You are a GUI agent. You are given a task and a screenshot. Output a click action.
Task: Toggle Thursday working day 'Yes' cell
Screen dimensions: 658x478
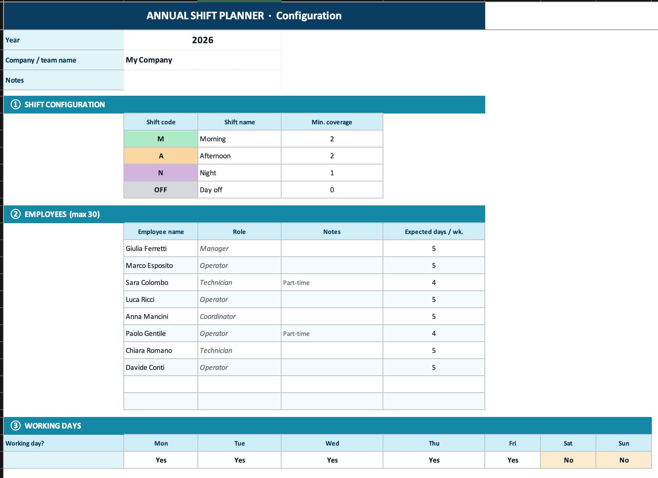tap(434, 460)
